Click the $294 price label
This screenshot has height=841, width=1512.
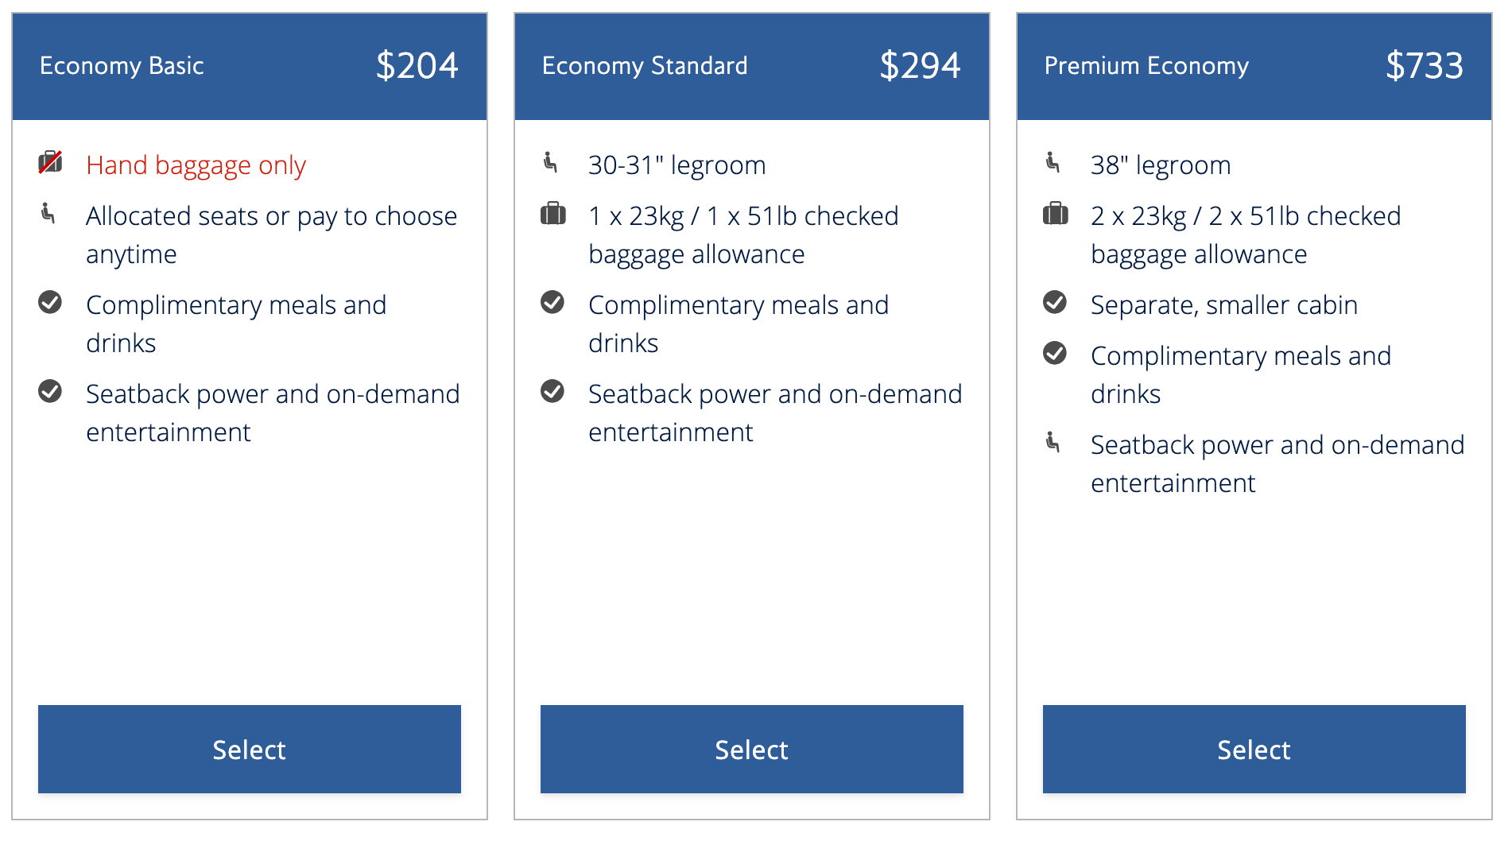click(921, 66)
